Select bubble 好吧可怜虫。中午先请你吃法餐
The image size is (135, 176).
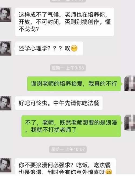click(x=59, y=103)
